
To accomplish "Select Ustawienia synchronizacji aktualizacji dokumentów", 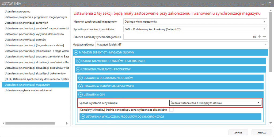I will 35,73.
